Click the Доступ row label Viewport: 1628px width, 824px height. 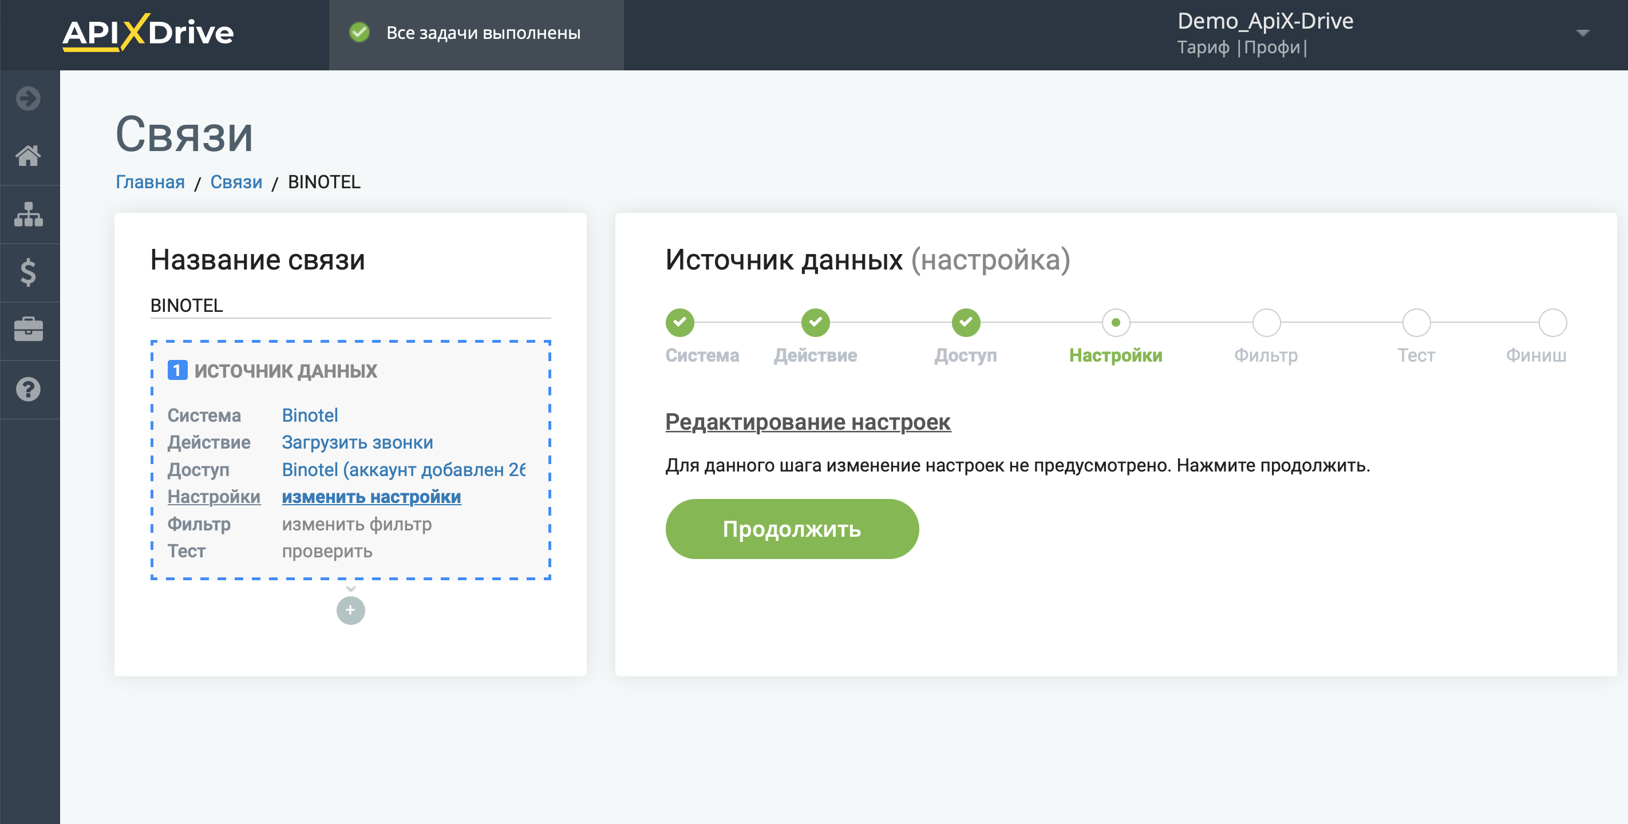pos(198,469)
